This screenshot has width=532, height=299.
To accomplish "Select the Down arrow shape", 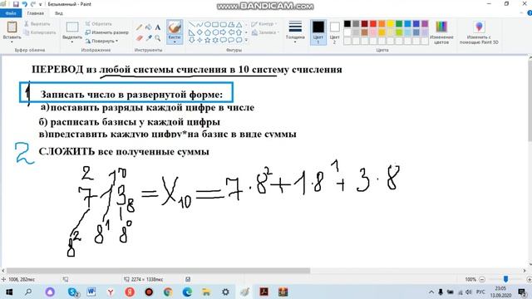I will [191, 40].
